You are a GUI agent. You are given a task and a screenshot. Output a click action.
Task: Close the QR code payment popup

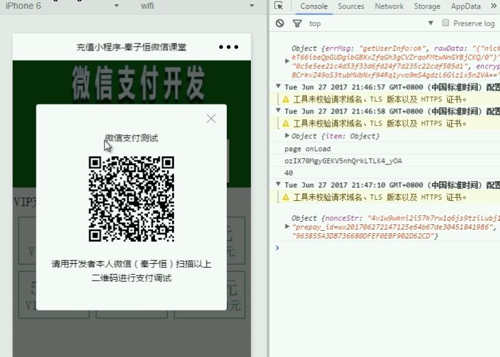(x=211, y=119)
